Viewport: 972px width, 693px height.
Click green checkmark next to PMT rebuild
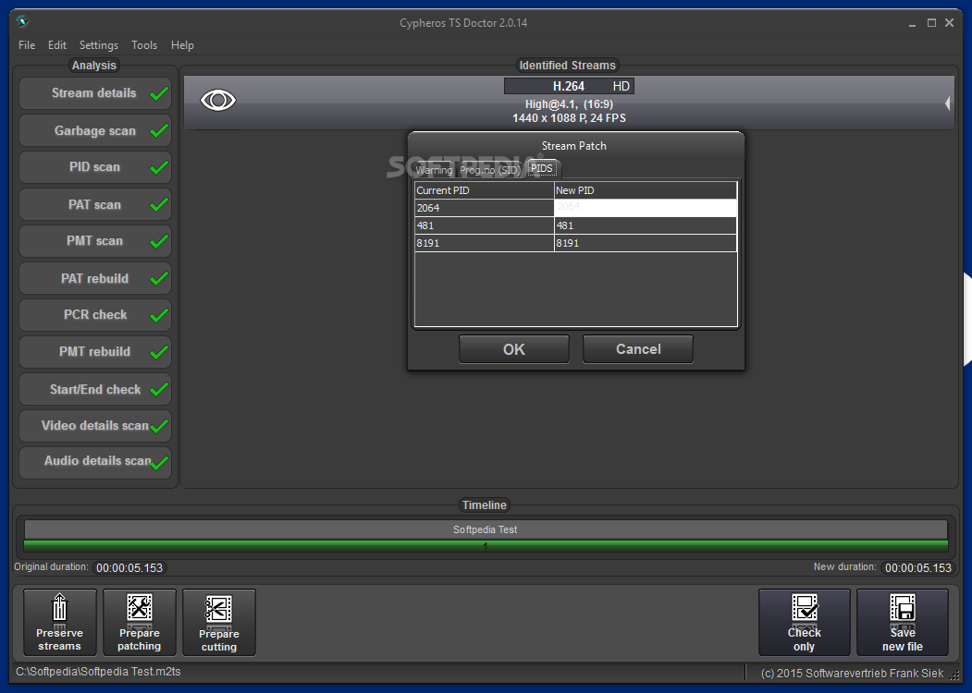pos(159,352)
